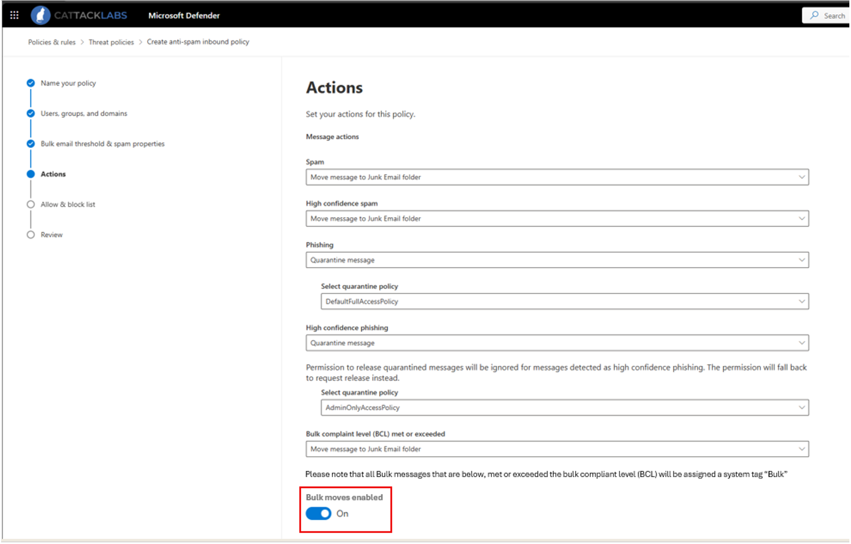The width and height of the screenshot is (851, 544).
Task: Navigate to "Threat policies" via breadcrumb
Action: [x=111, y=42]
